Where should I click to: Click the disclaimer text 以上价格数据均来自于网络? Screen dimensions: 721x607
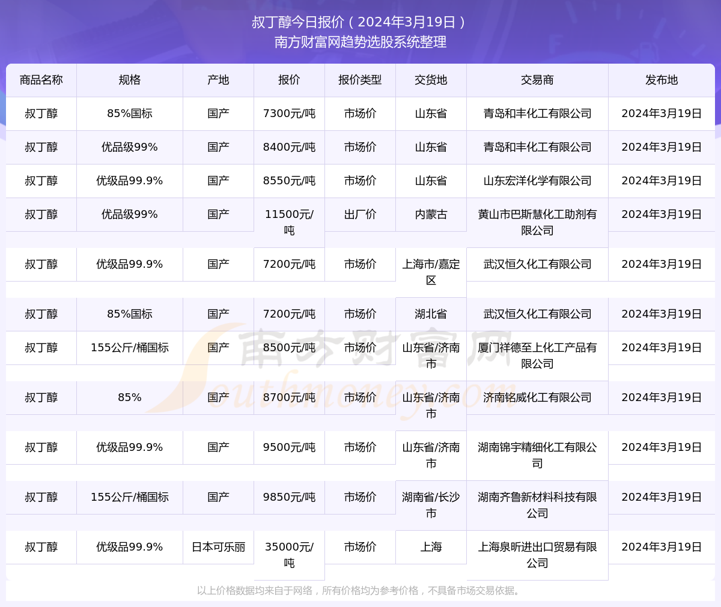tap(255, 591)
